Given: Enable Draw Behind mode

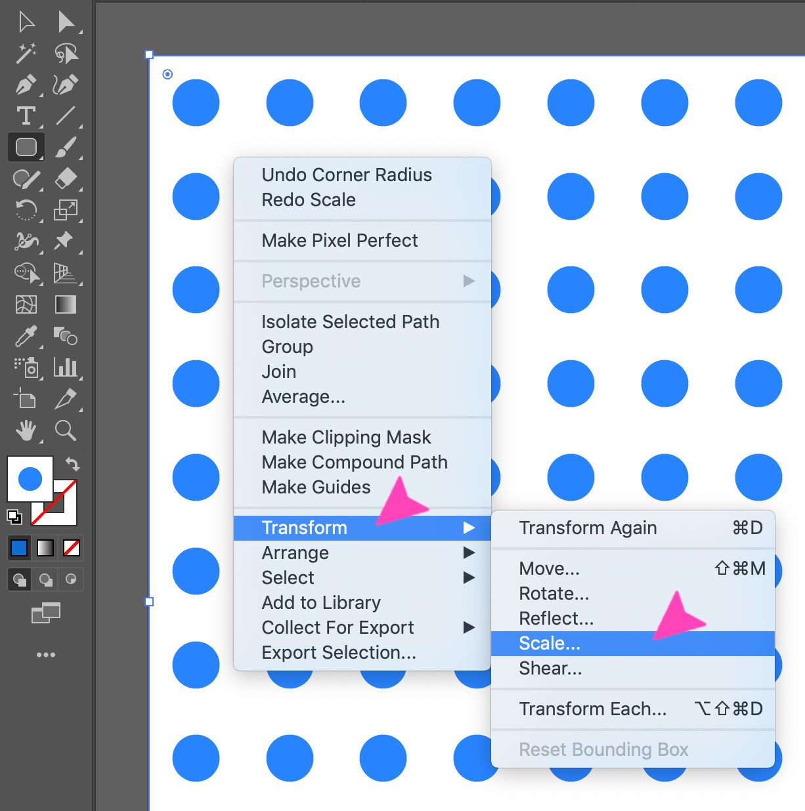Looking at the screenshot, I should tap(45, 579).
